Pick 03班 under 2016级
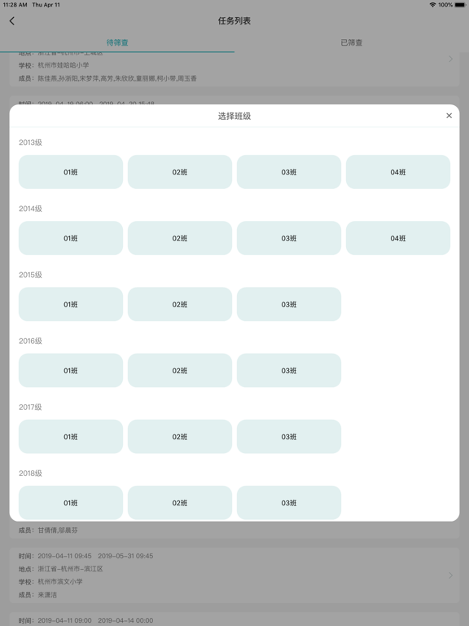Viewport: 469px width, 626px height. point(289,371)
